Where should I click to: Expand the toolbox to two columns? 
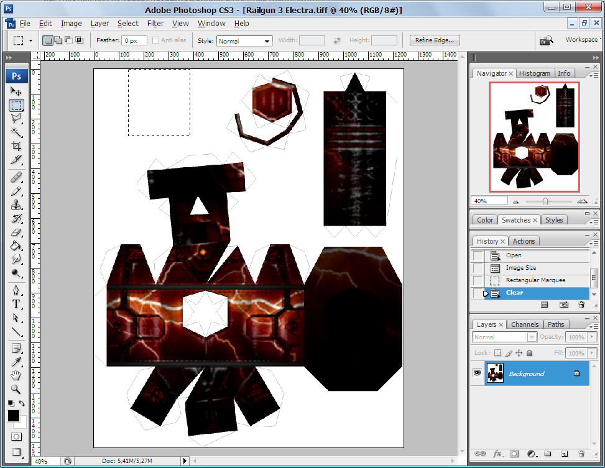pyautogui.click(x=9, y=57)
